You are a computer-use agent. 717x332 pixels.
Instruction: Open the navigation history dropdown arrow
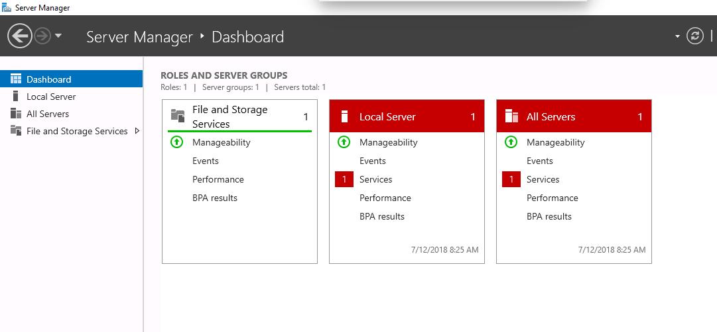point(58,36)
